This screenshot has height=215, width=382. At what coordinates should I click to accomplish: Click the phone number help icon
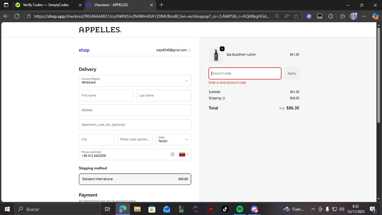[x=172, y=154]
